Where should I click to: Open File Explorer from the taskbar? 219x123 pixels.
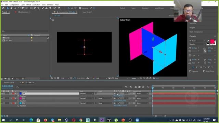[x=60, y=120]
